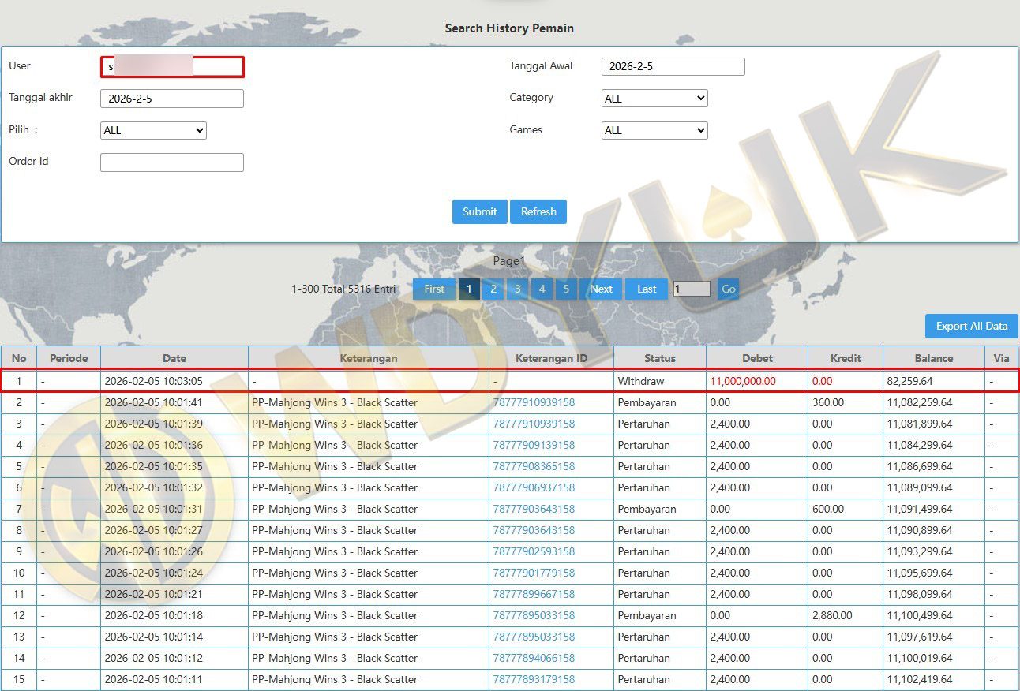Viewport: 1020px width, 691px height.
Task: Click the First pagination button
Action: (434, 289)
